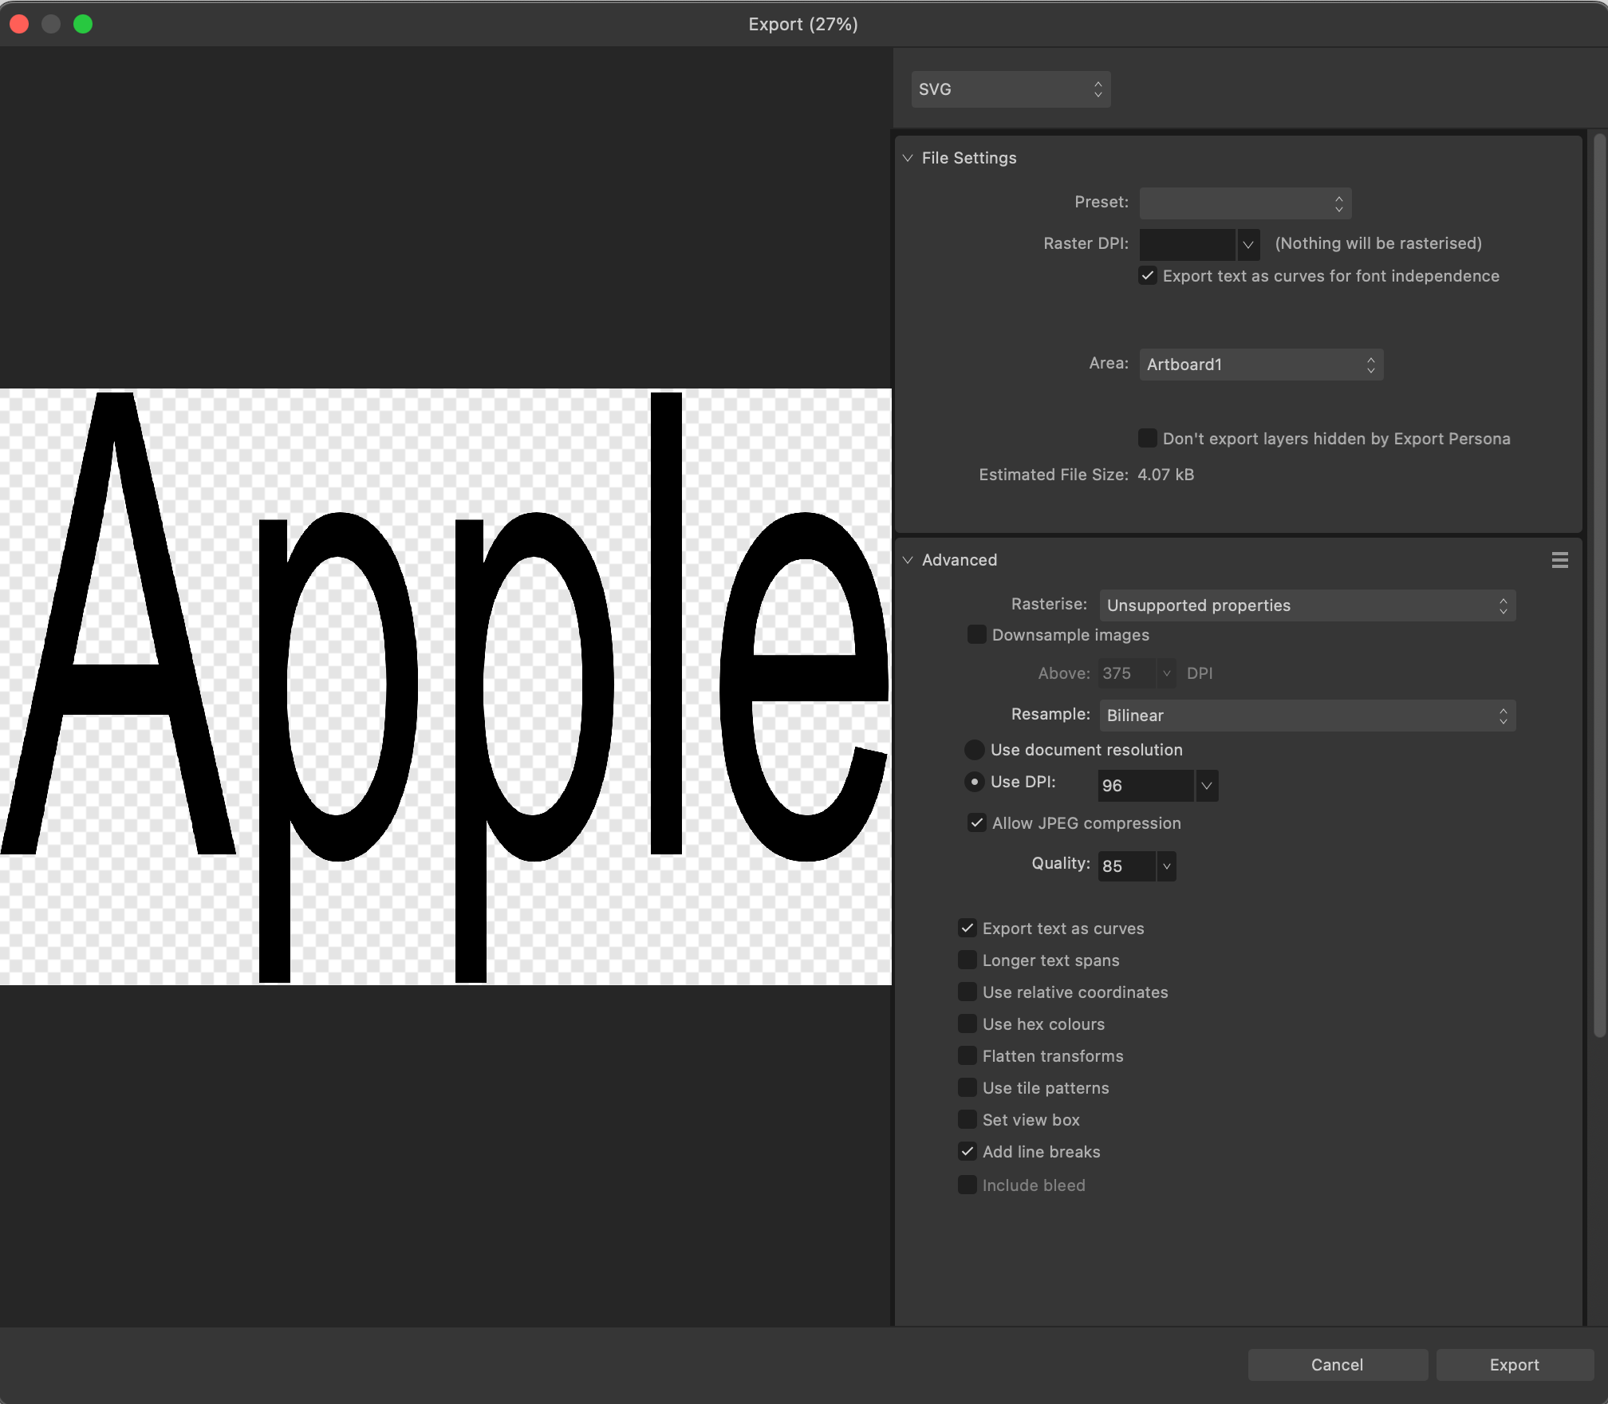Collapse the Advanced section
The height and width of the screenshot is (1404, 1608).
[908, 560]
